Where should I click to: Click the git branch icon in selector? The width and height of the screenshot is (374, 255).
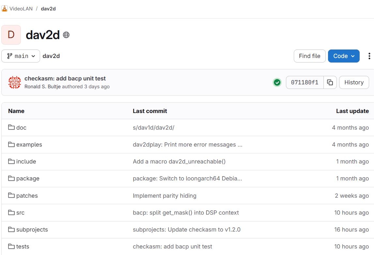9,56
